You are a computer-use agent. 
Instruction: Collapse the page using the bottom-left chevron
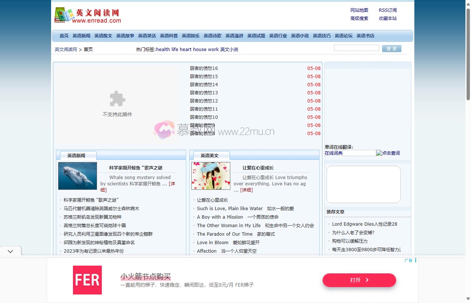[x=10, y=251]
